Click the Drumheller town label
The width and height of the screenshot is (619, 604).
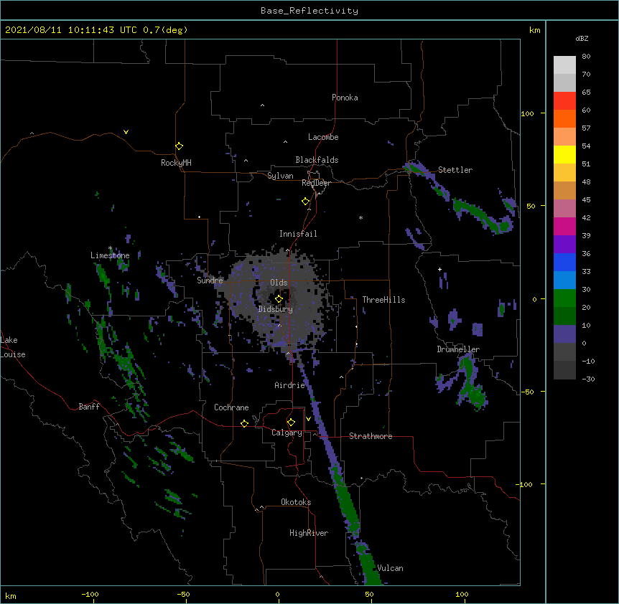(458, 349)
